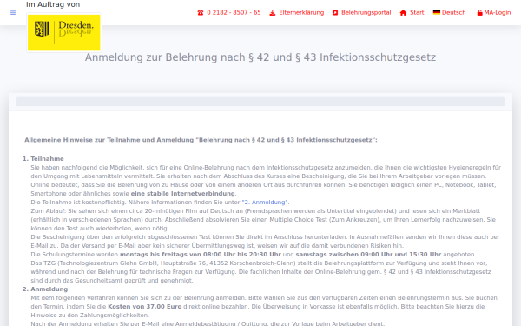The height and width of the screenshot is (326, 521).
Task: Click the German flag icon
Action: tap(436, 12)
